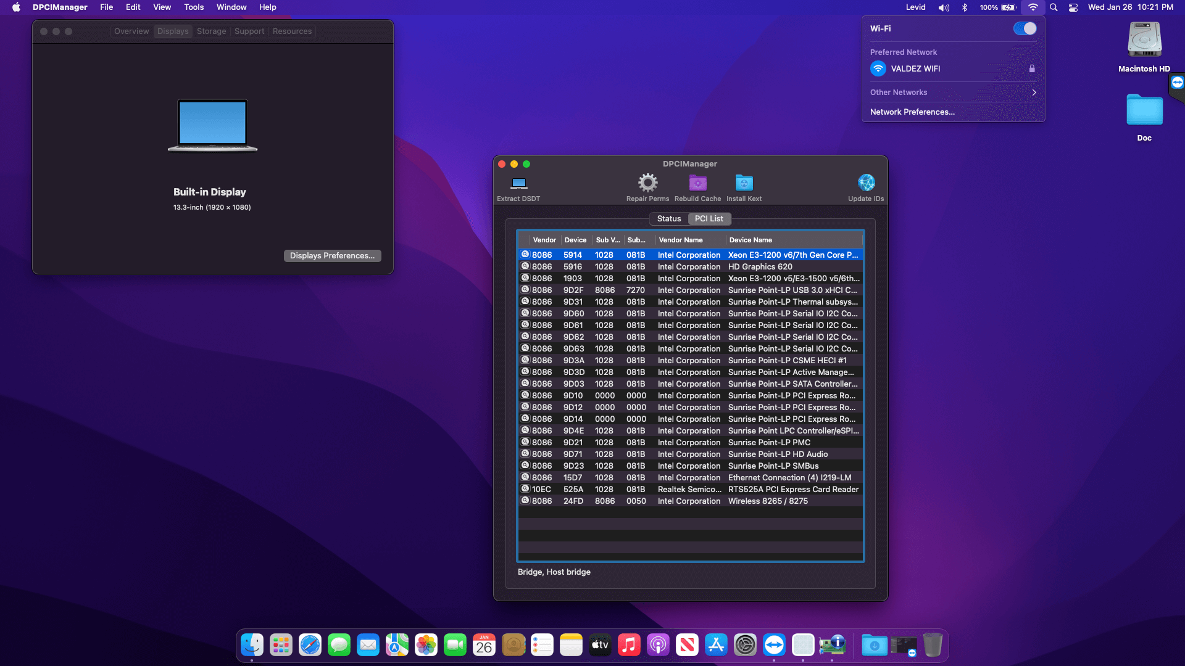The image size is (1185, 666).
Task: Switch to Overview tab in About window
Action: tap(131, 31)
